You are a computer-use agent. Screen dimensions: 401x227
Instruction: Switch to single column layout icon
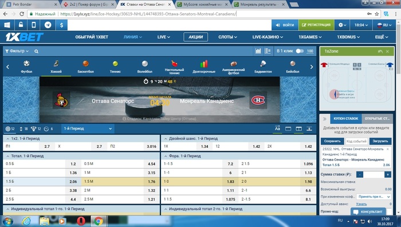[288, 129]
